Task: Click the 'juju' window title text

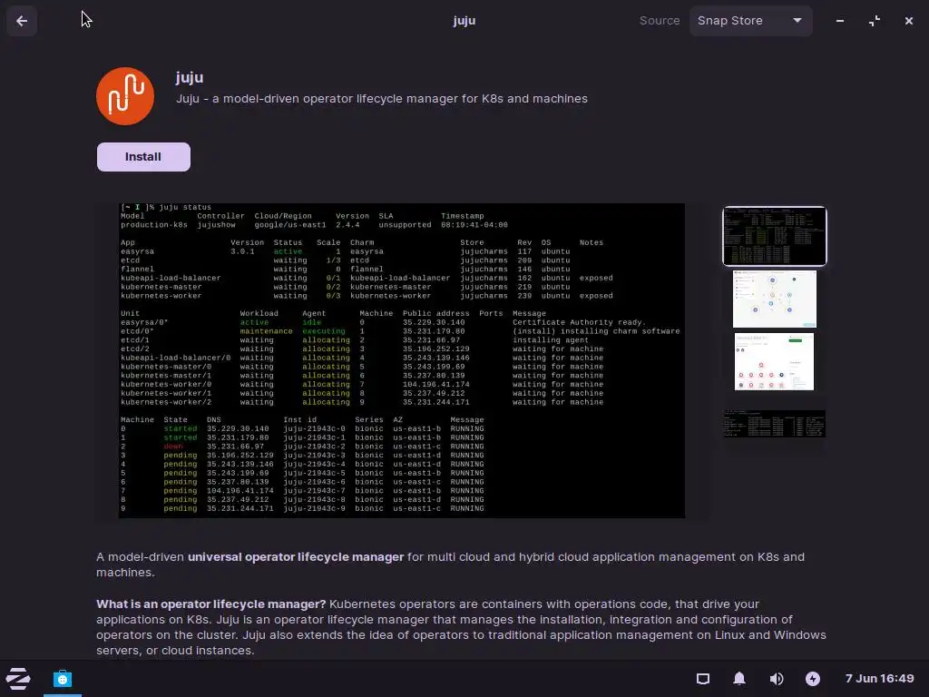Action: [x=464, y=21]
